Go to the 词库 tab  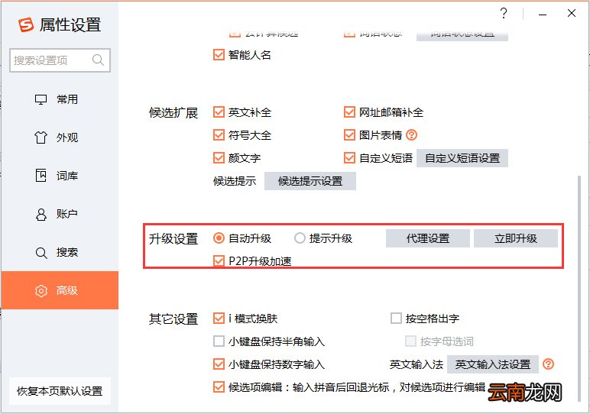coord(60,176)
